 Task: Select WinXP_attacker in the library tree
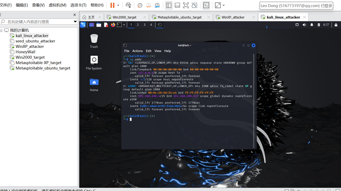click(30, 46)
